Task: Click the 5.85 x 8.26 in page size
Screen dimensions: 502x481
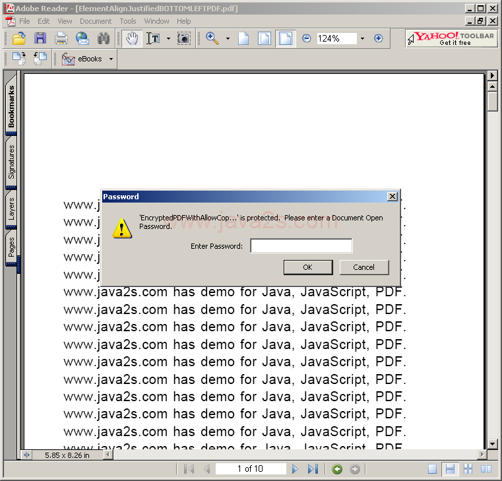Action: (67, 455)
